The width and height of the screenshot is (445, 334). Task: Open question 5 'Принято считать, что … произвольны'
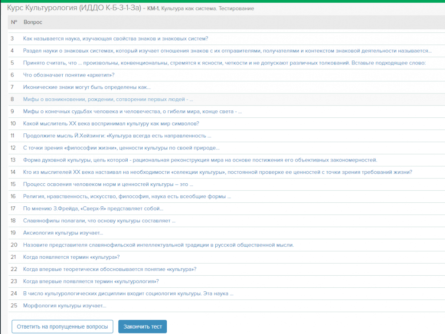(x=224, y=63)
